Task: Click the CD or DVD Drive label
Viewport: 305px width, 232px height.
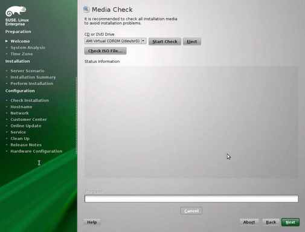Action: click(99, 34)
